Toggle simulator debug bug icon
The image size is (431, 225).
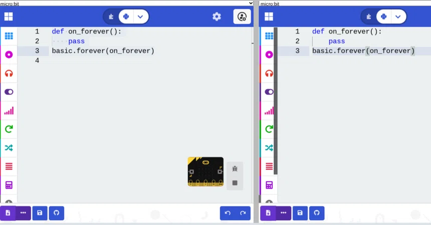pos(235,169)
